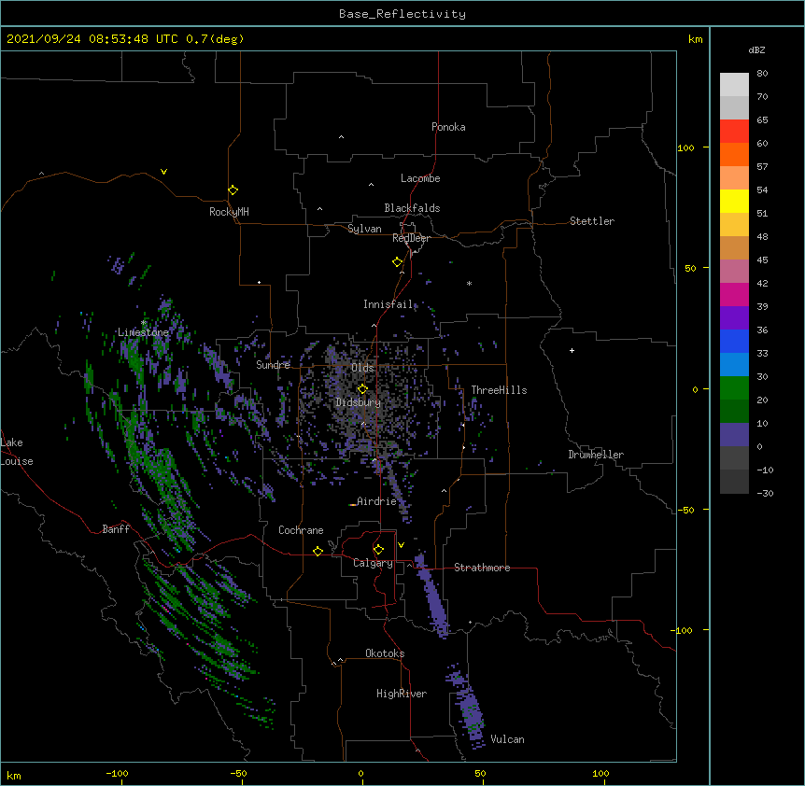
Task: Click the 30 dBZ green legend swatch
Action: [734, 388]
